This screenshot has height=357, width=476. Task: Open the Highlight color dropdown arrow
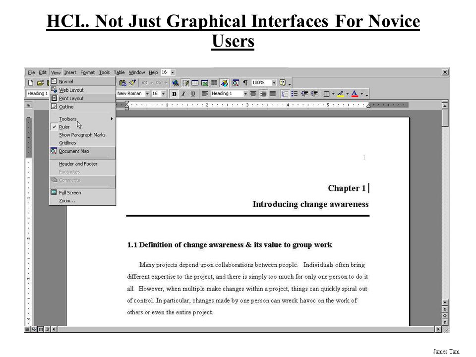(x=348, y=94)
